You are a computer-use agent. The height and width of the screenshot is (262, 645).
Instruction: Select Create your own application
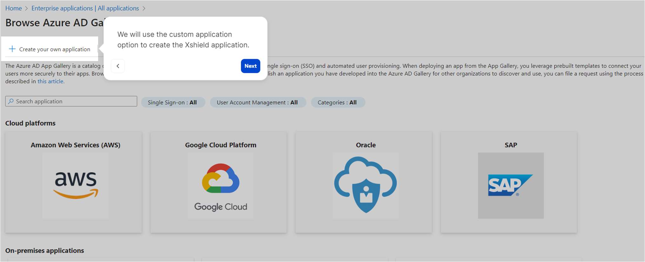(x=55, y=49)
